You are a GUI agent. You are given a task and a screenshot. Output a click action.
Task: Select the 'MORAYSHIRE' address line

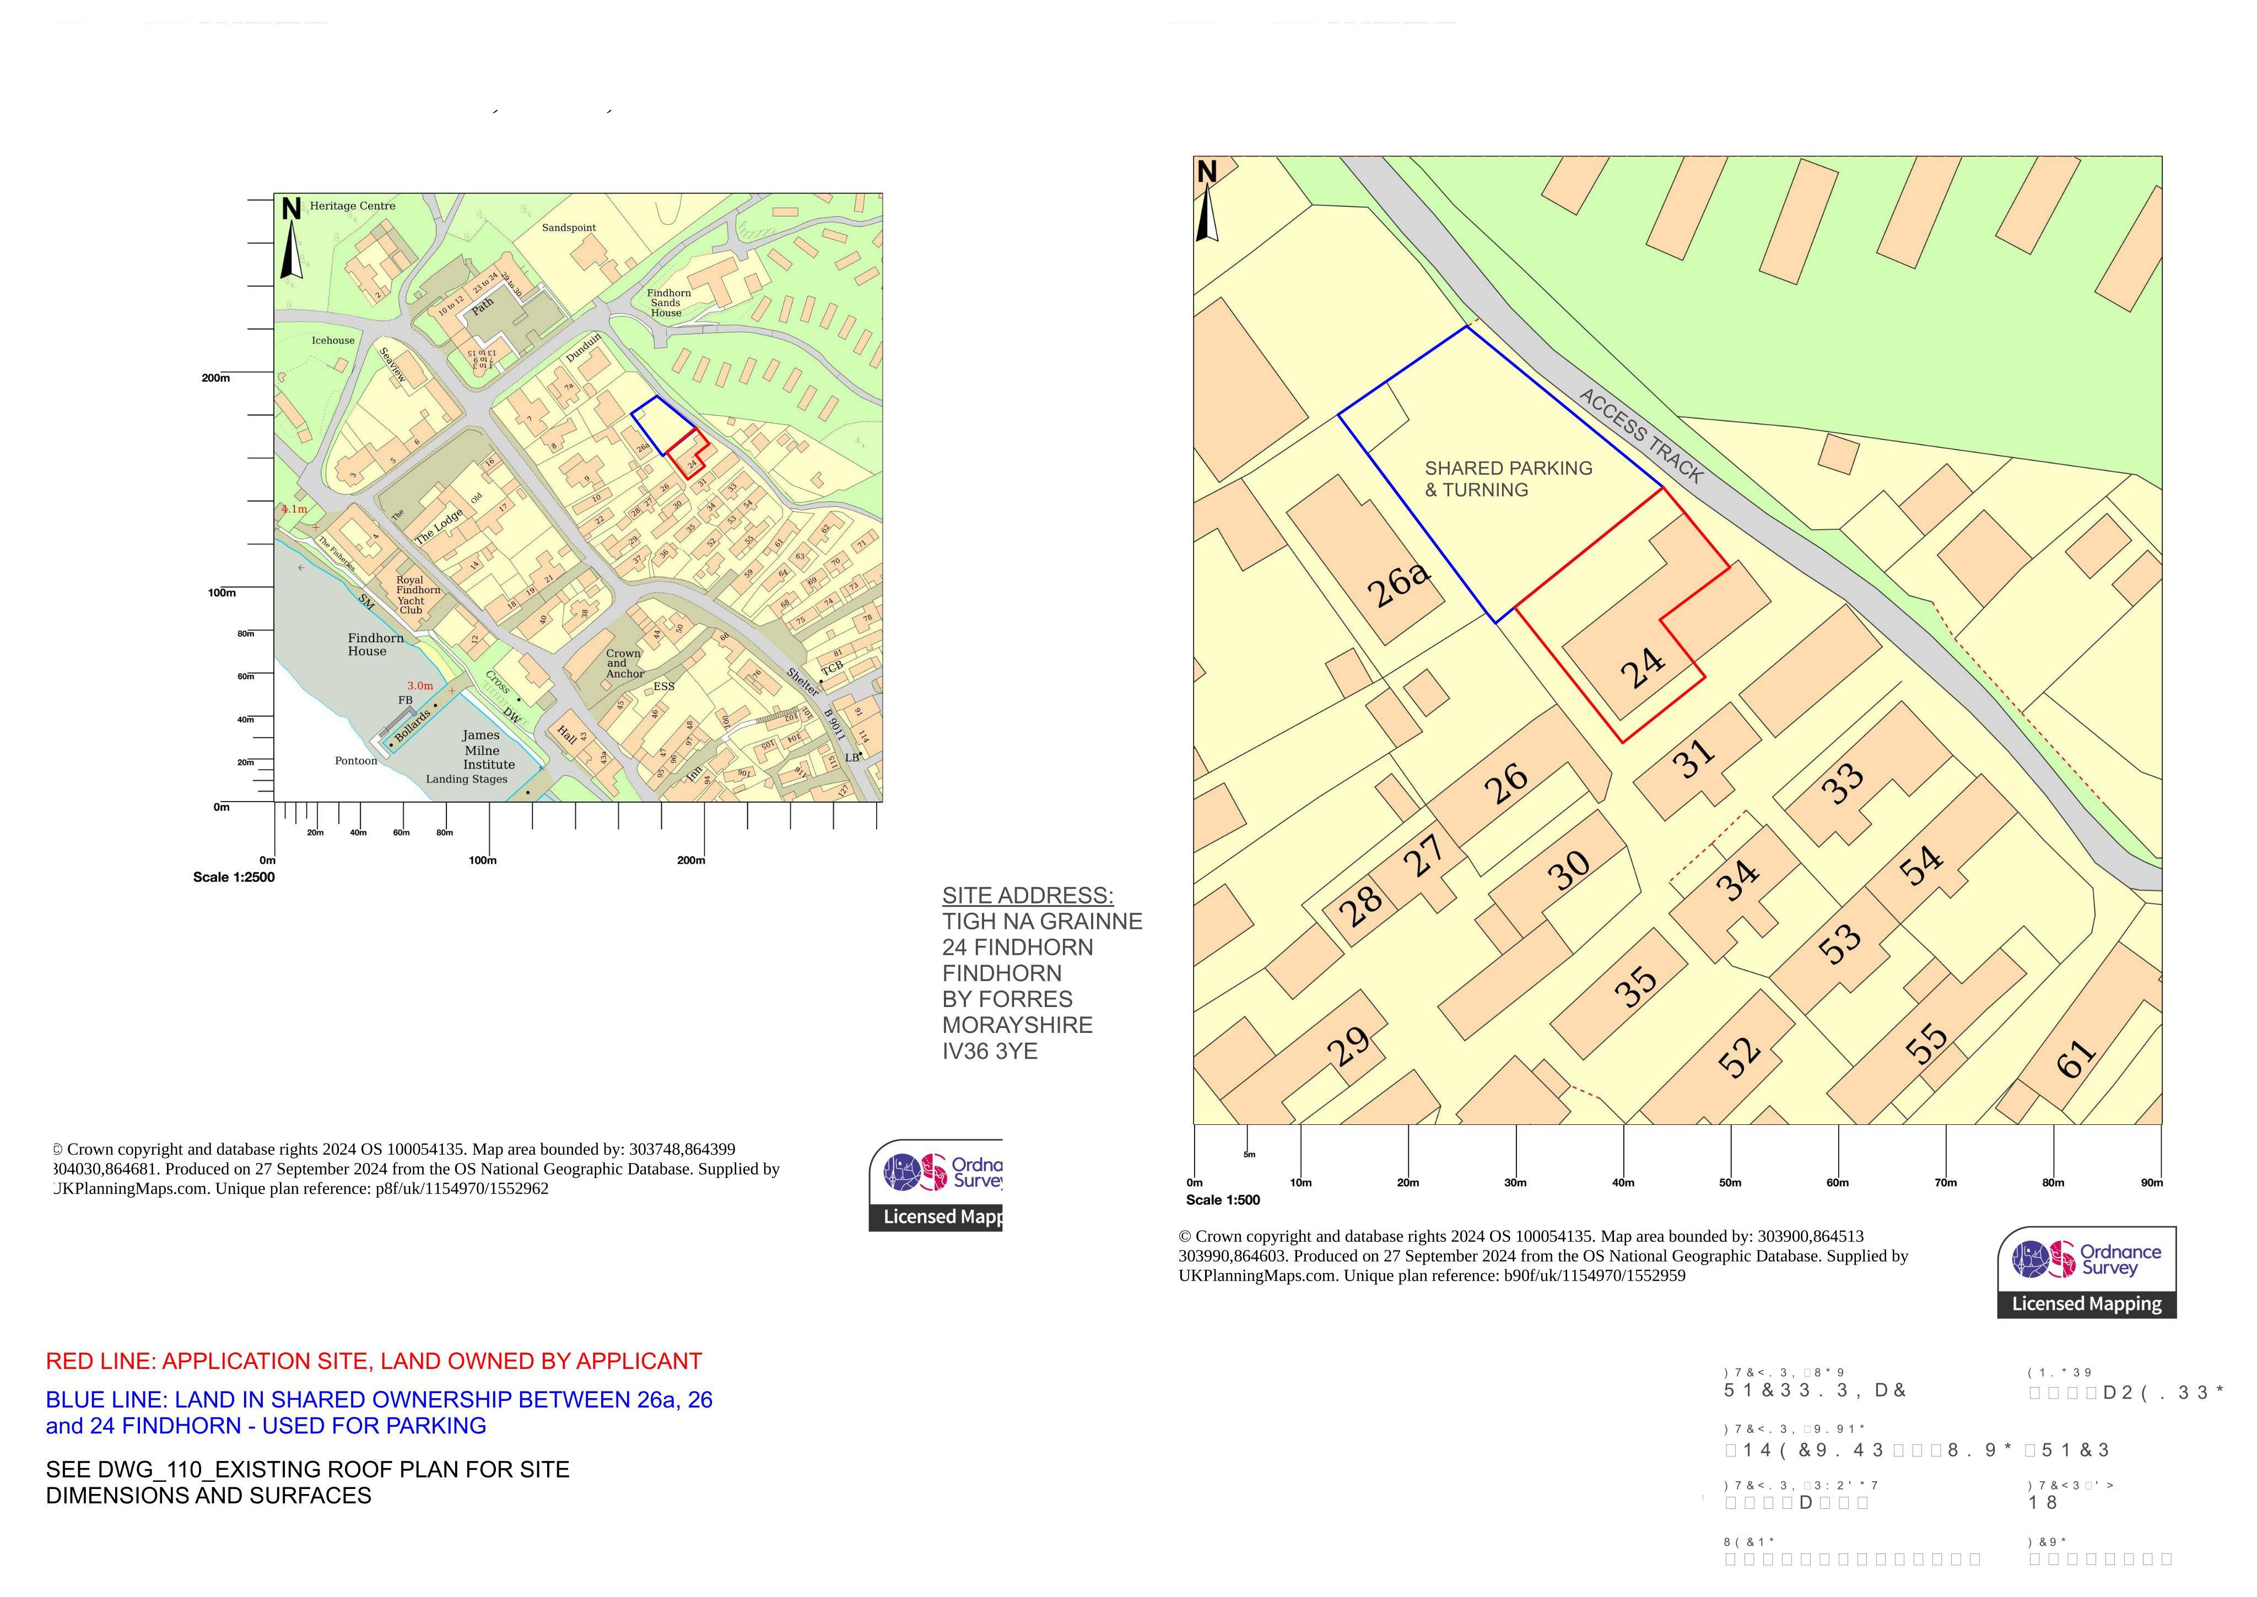click(x=1018, y=1025)
